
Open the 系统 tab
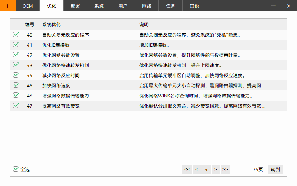click(x=99, y=6)
